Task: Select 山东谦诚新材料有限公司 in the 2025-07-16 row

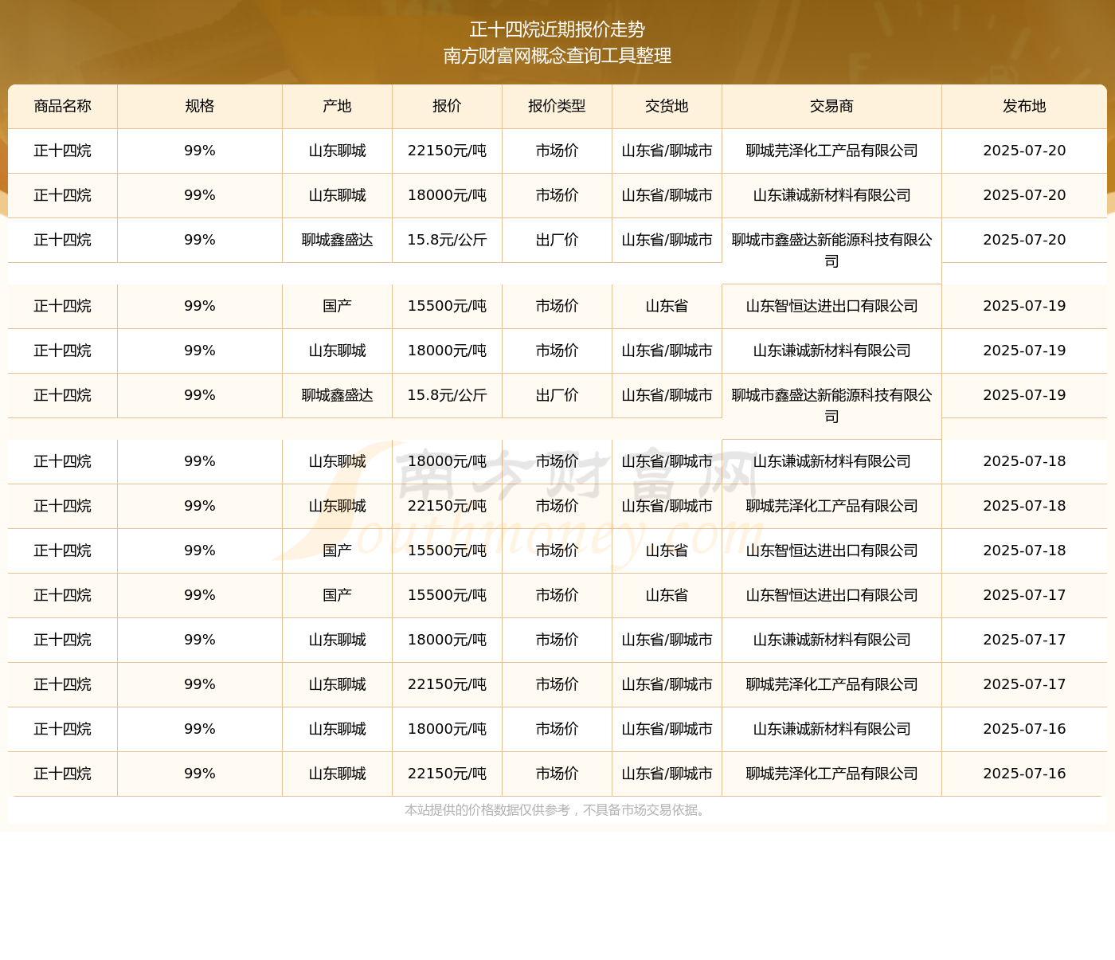Action: pos(832,729)
